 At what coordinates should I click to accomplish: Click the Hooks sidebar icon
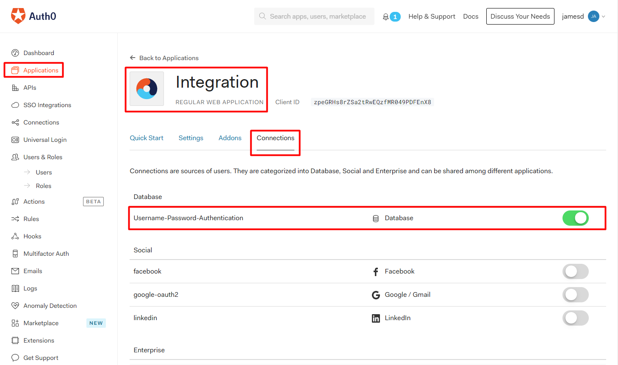(15, 236)
